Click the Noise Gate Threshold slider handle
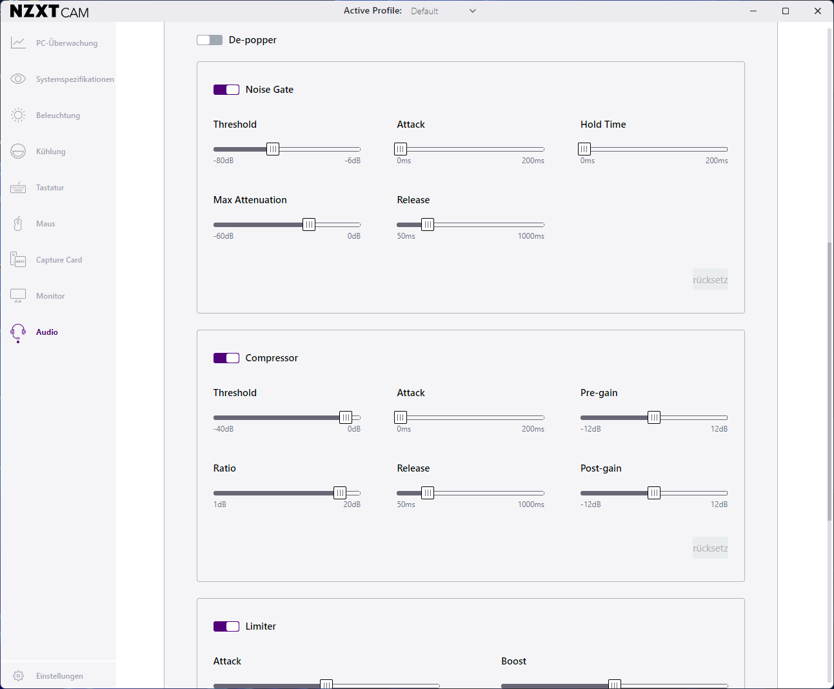This screenshot has height=689, width=834. (x=273, y=149)
